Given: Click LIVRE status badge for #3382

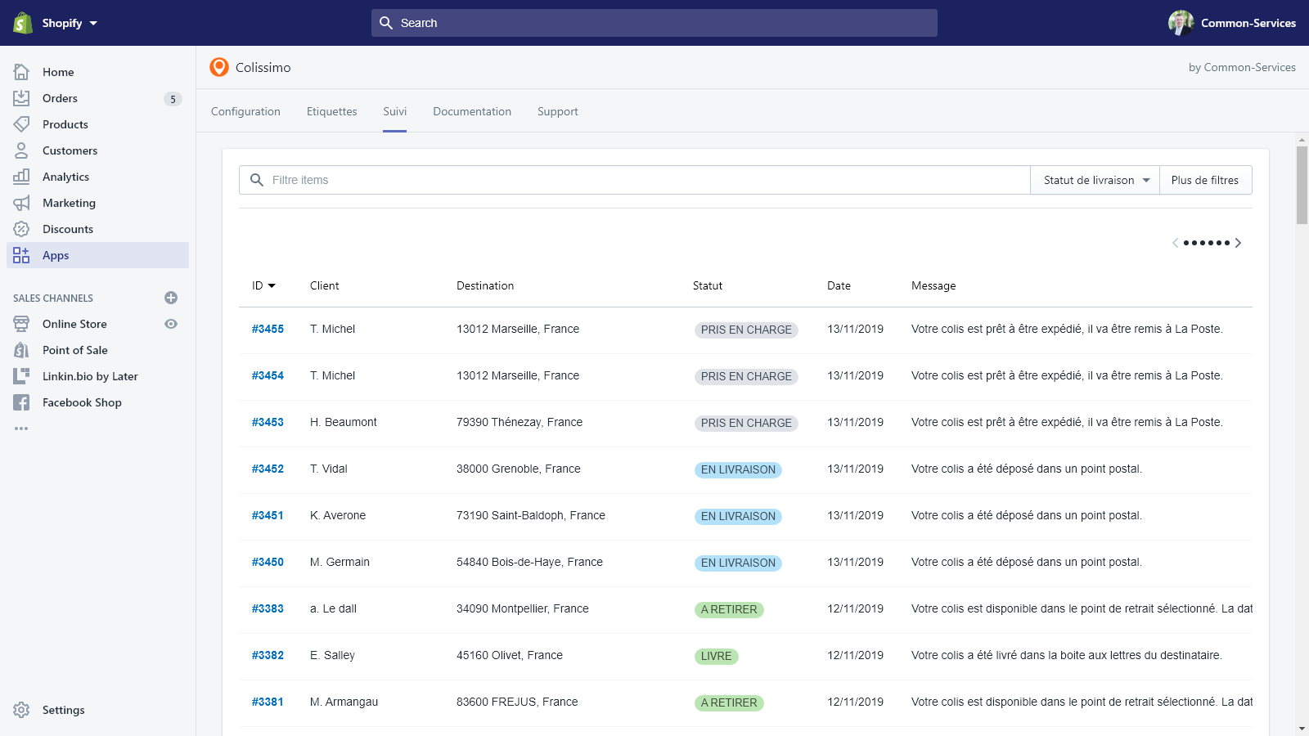Looking at the screenshot, I should [x=716, y=656].
